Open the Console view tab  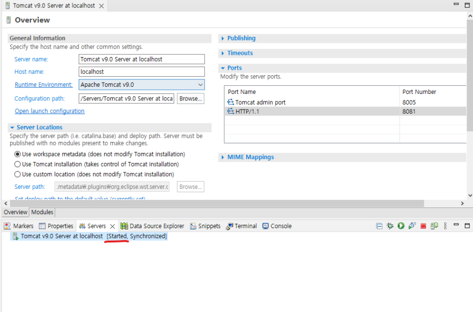277,226
